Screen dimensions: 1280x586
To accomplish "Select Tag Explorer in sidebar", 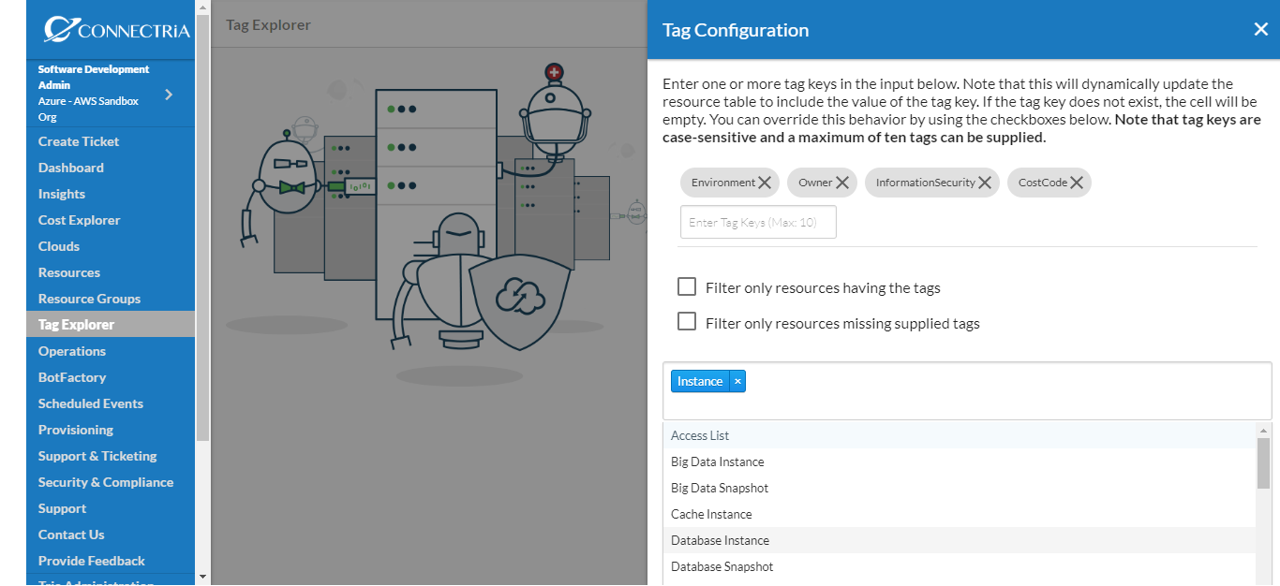I will pyautogui.click(x=111, y=325).
